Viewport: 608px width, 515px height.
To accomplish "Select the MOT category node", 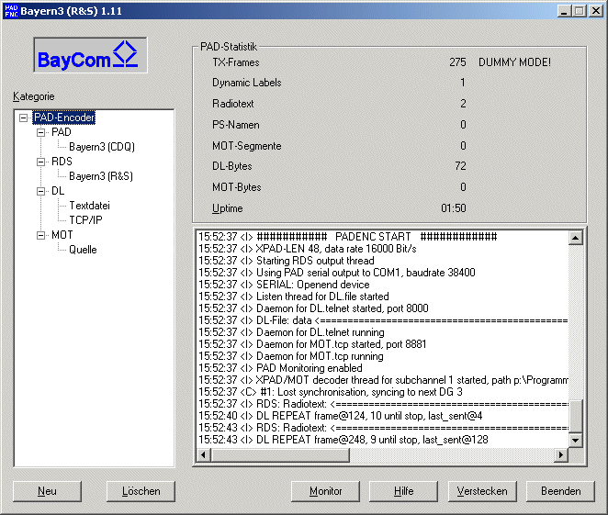I will (x=62, y=235).
